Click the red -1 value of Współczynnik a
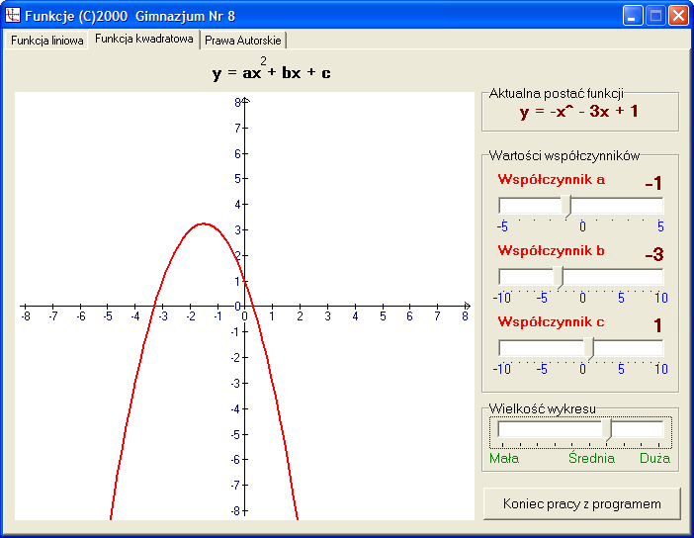The width and height of the screenshot is (694, 538). coord(652,184)
